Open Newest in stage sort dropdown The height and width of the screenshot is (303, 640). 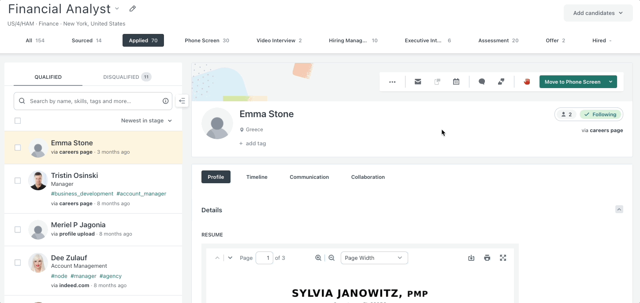pyautogui.click(x=146, y=121)
